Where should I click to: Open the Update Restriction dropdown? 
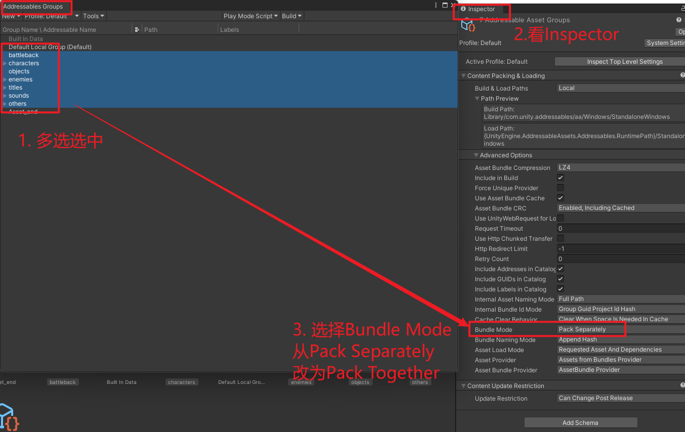(621, 398)
